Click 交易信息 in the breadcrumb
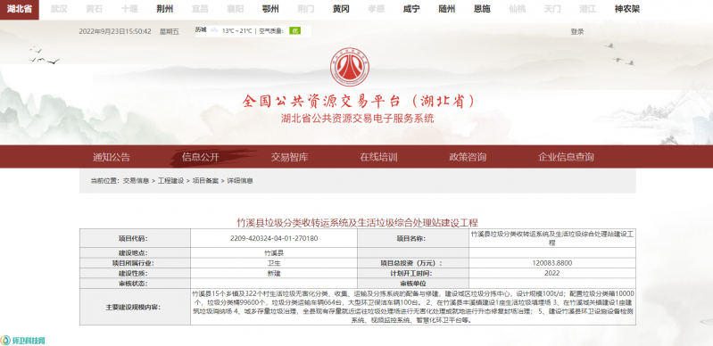713x346 pixels. [x=136, y=181]
